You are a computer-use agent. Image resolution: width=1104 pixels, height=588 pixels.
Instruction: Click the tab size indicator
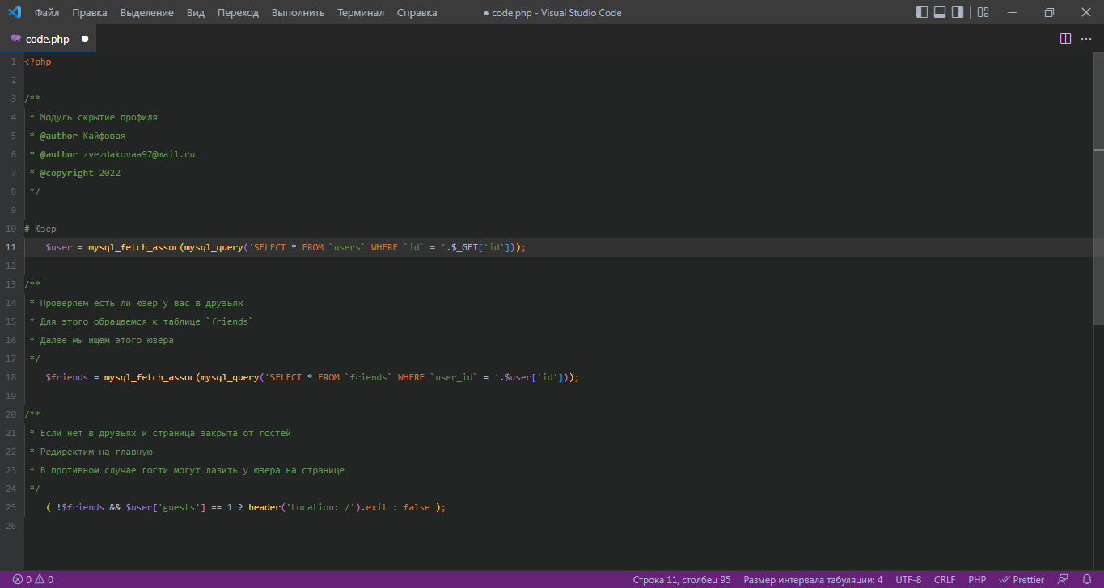(813, 579)
